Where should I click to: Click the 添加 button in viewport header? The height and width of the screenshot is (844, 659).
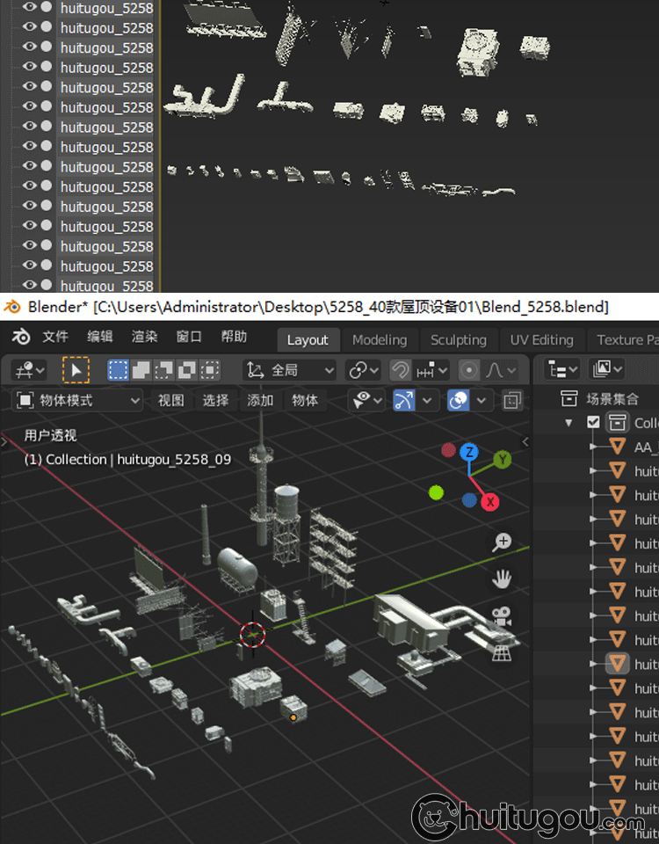(x=260, y=401)
